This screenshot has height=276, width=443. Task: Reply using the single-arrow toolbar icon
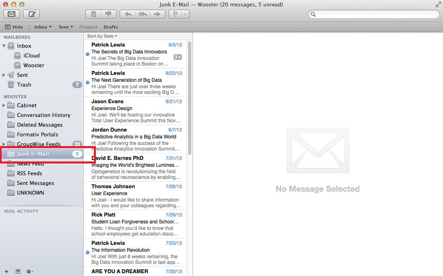pyautogui.click(x=128, y=14)
